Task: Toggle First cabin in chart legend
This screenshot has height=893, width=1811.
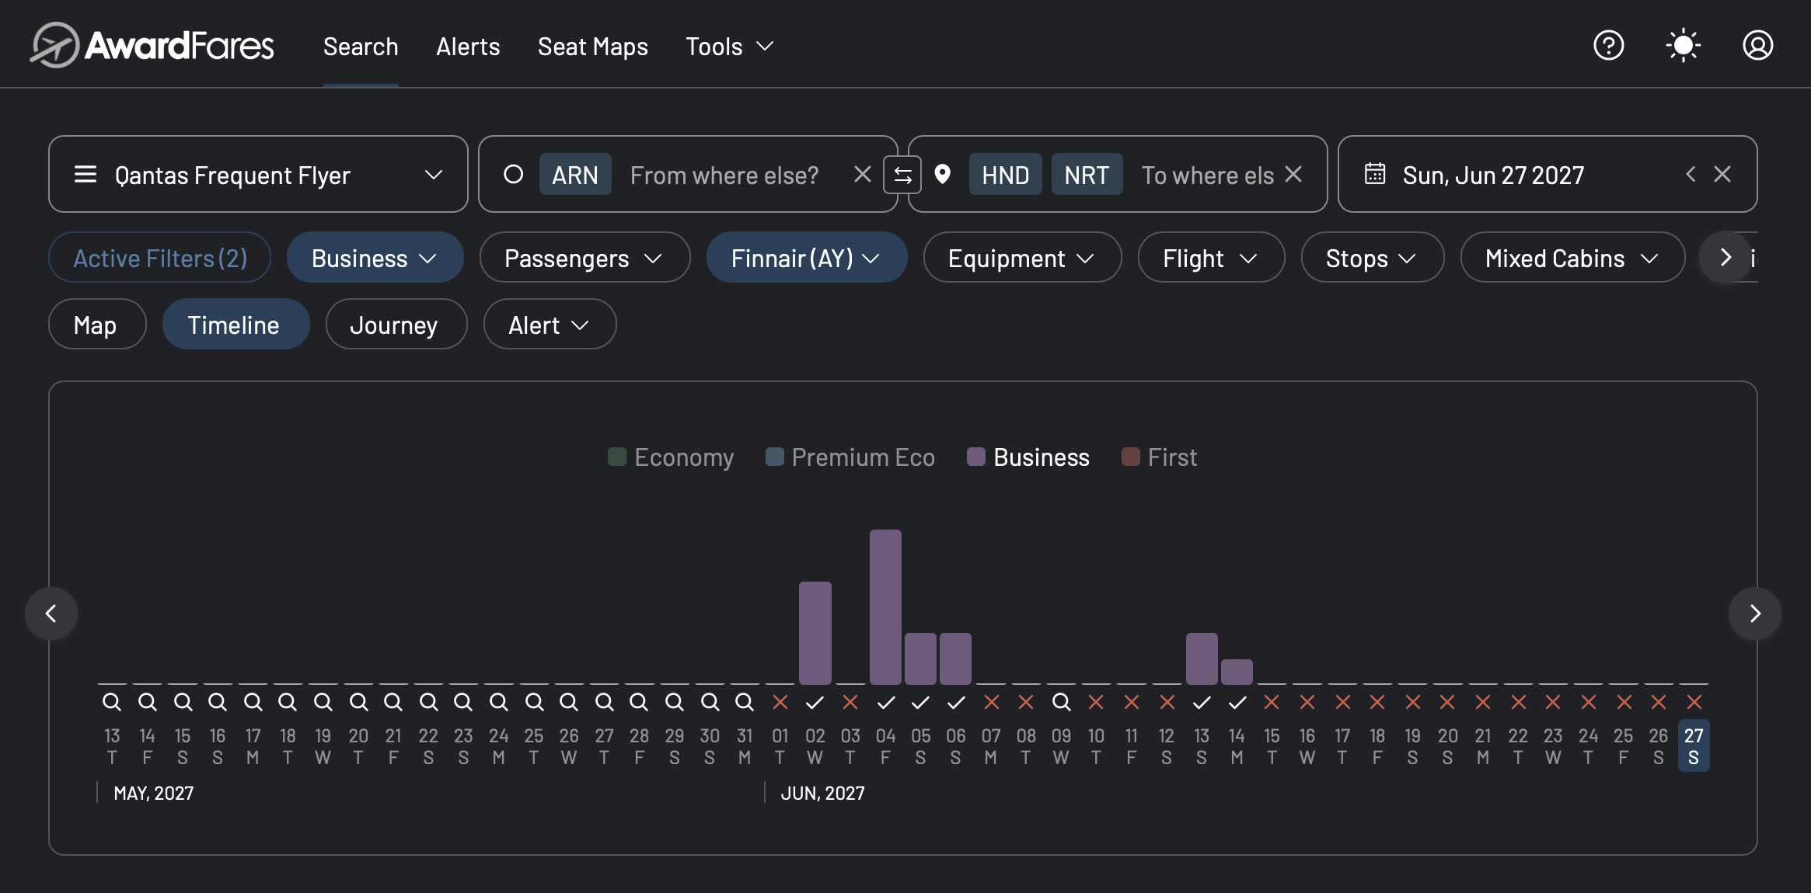Action: click(x=1160, y=457)
